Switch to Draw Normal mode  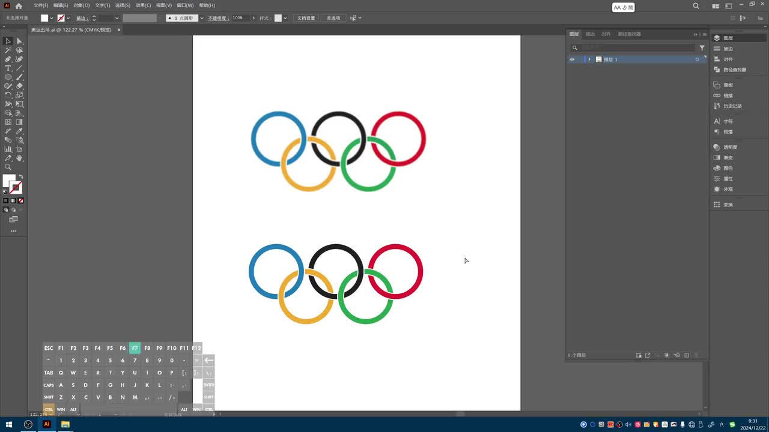pyautogui.click(x=6, y=210)
